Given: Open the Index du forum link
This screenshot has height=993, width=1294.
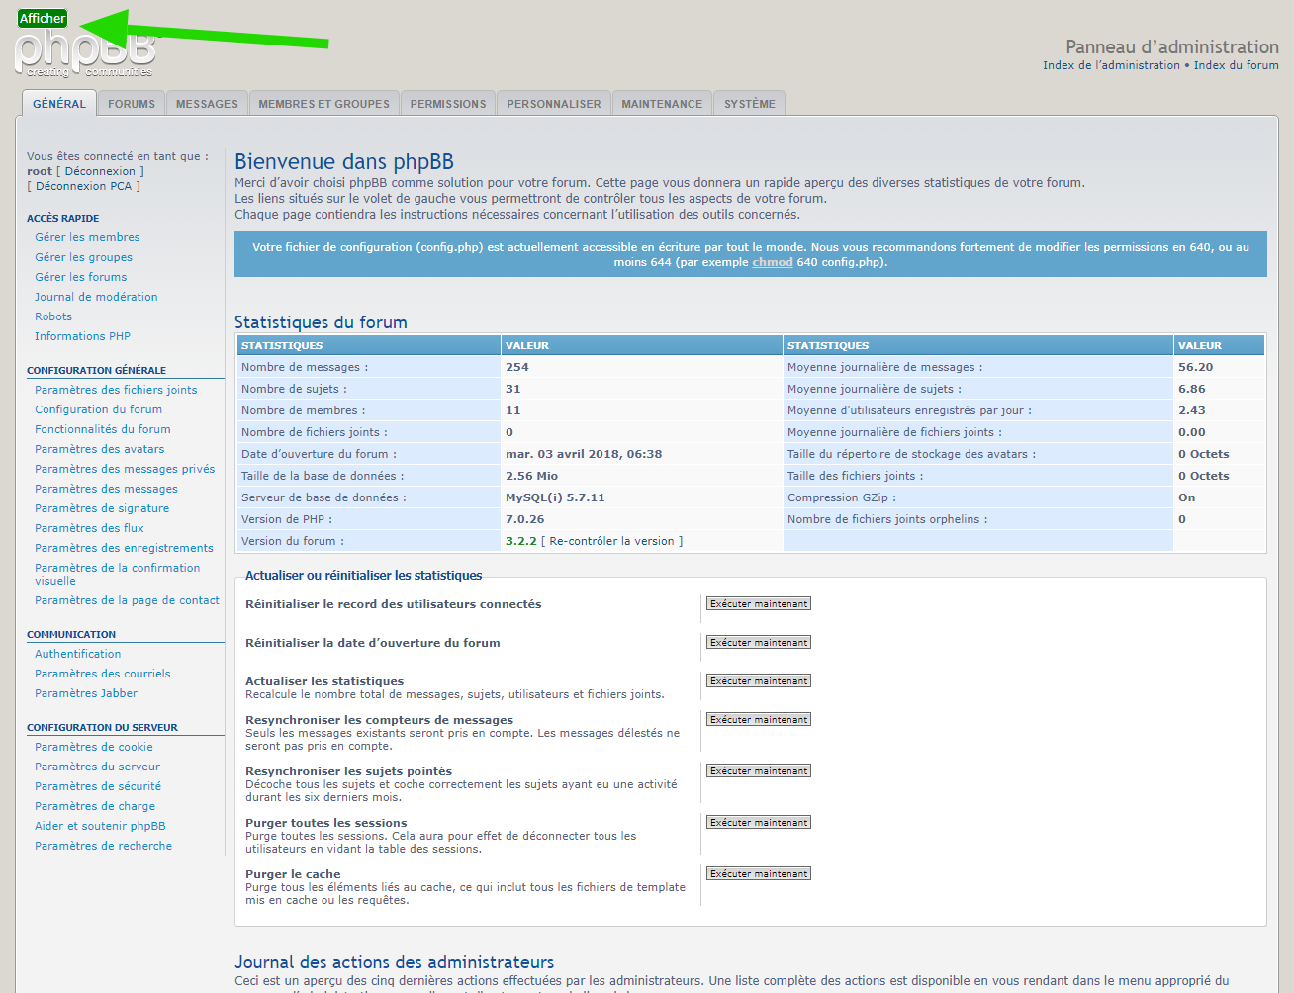Looking at the screenshot, I should (x=1236, y=65).
